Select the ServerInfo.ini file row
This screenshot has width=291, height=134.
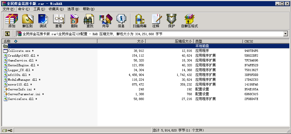click(20, 89)
